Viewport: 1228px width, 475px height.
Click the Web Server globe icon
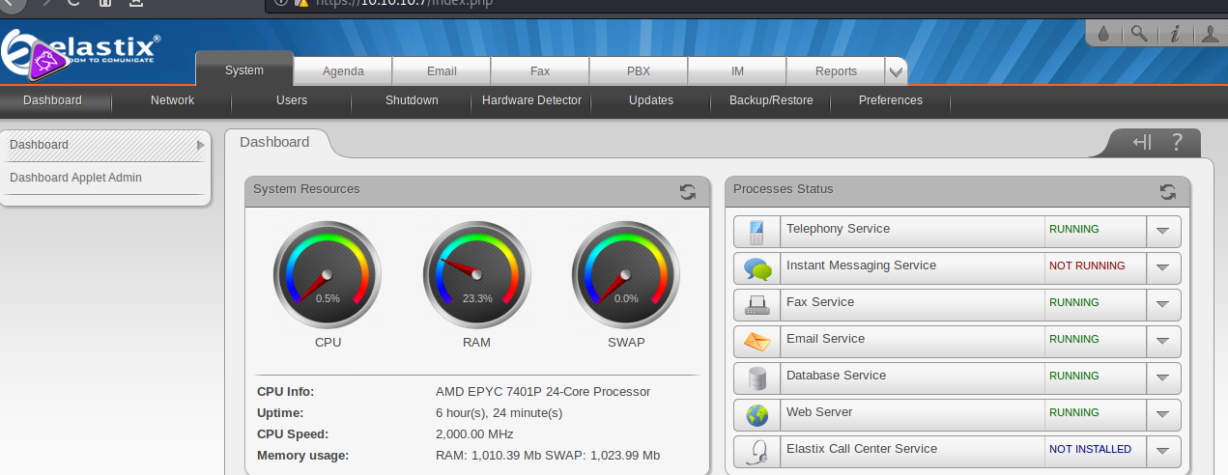[x=757, y=415]
